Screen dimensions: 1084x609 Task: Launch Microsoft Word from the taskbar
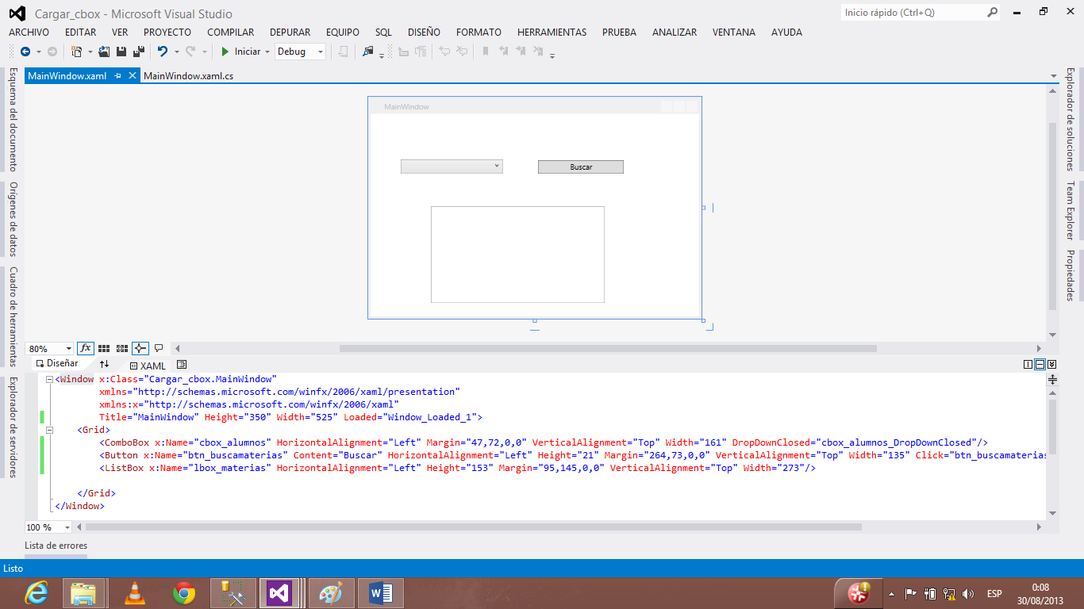pos(379,592)
